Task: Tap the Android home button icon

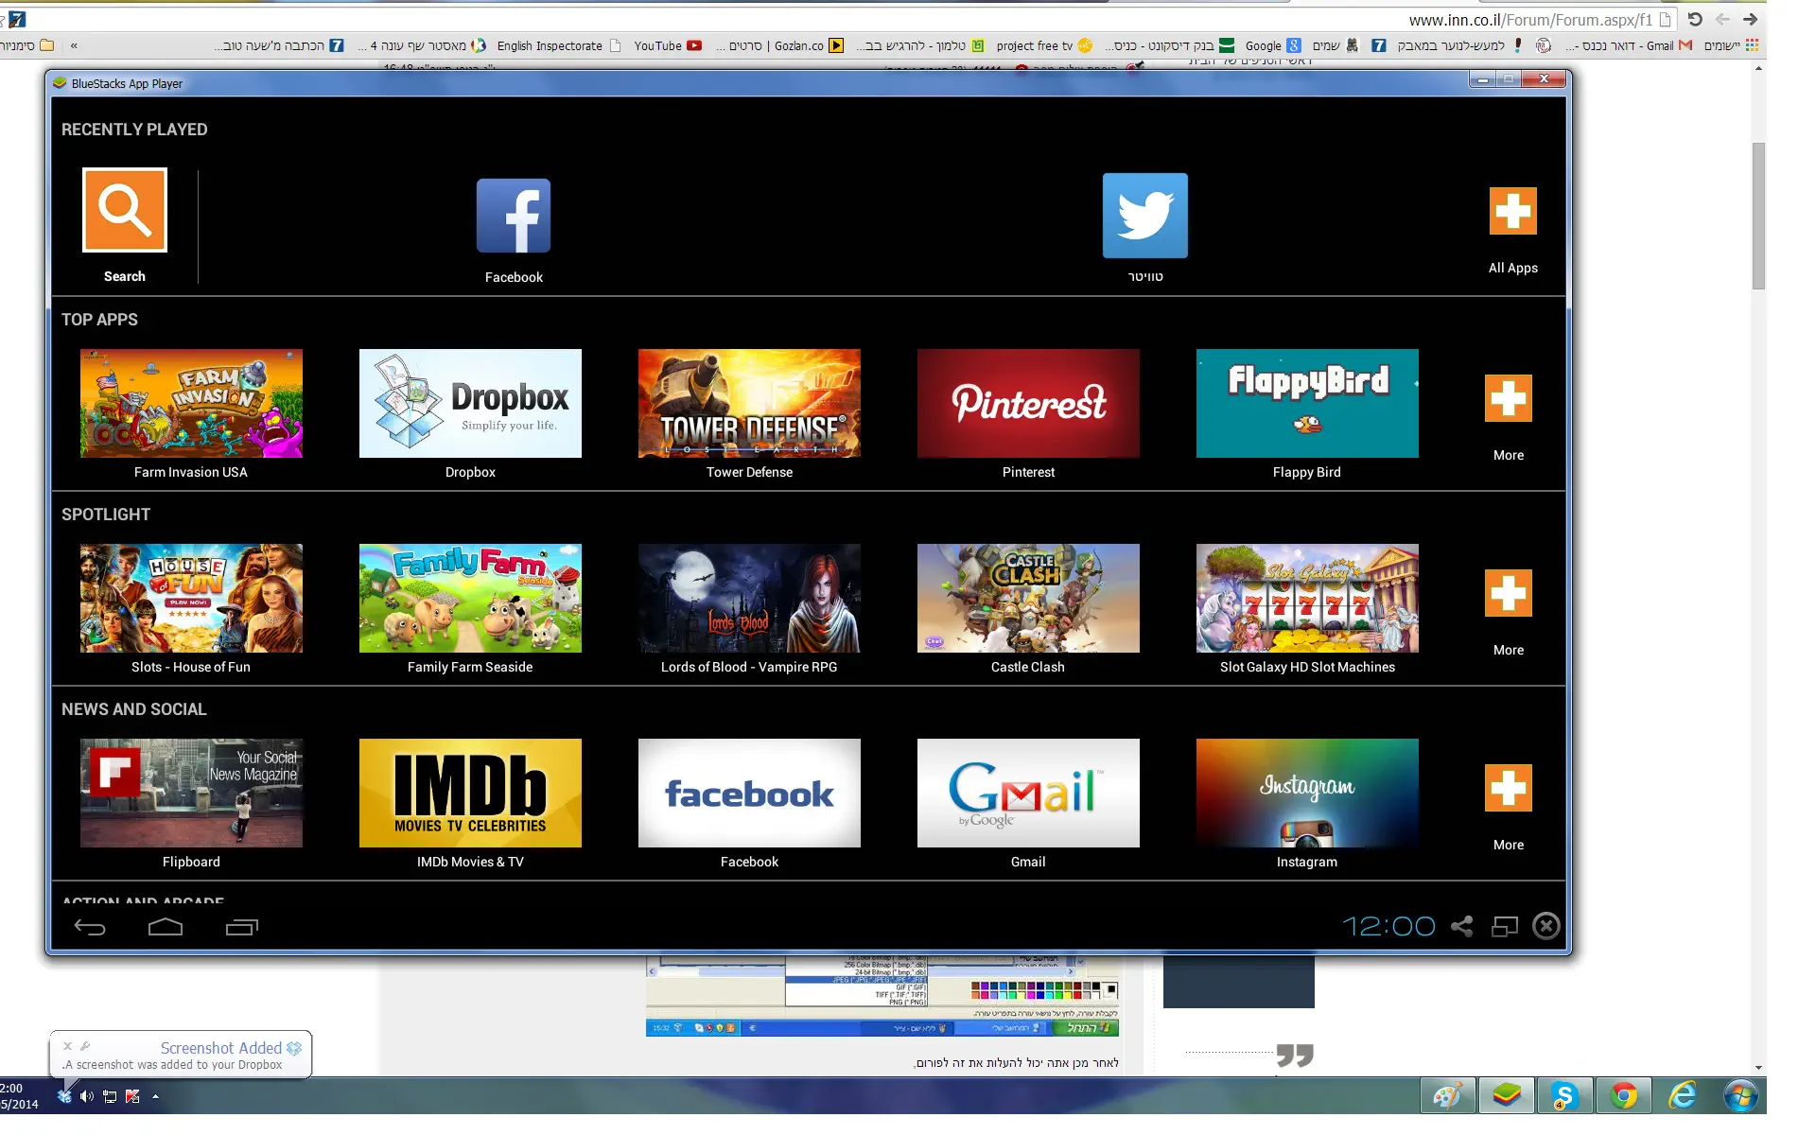Action: (166, 927)
